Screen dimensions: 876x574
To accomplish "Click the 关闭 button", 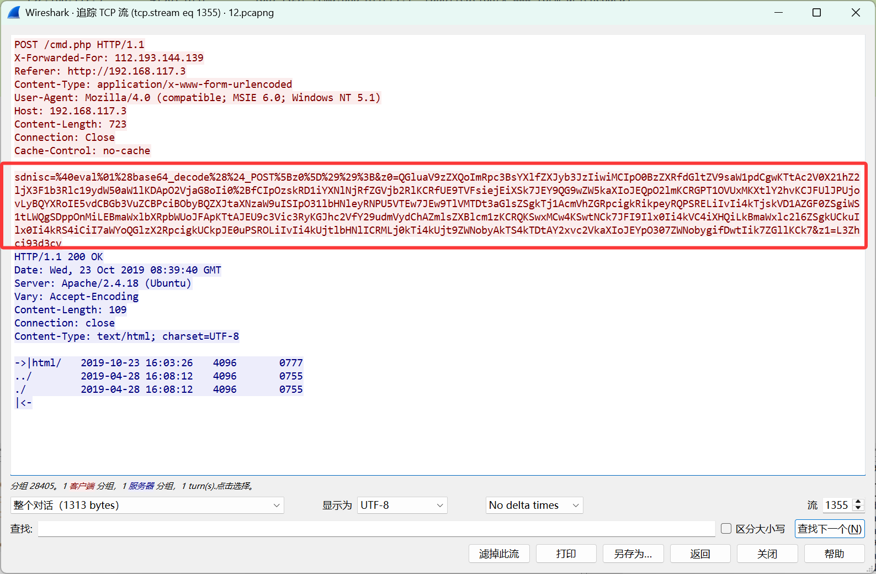I will [x=767, y=554].
